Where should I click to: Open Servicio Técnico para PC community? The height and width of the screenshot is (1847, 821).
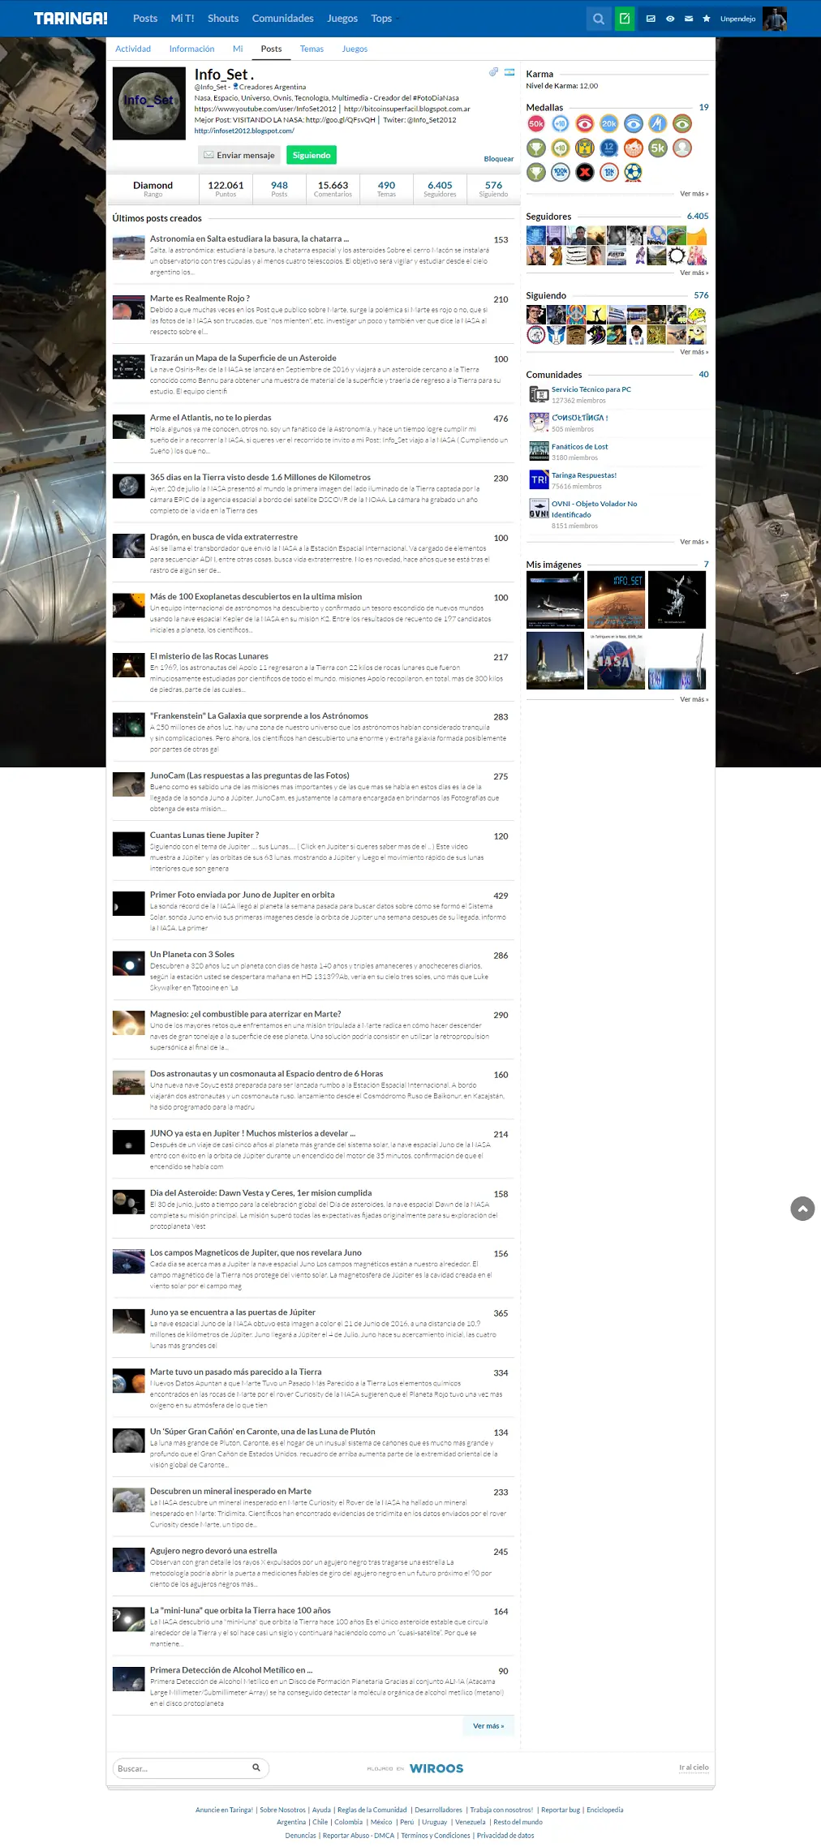point(591,389)
